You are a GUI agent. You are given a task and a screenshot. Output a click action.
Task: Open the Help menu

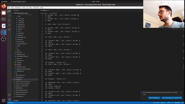(x=42, y=8)
